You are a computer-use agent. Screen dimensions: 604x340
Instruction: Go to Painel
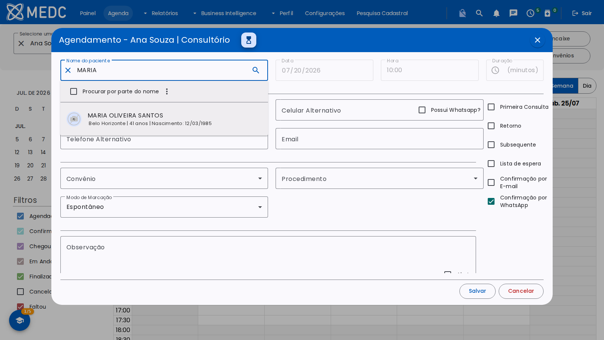(x=88, y=13)
